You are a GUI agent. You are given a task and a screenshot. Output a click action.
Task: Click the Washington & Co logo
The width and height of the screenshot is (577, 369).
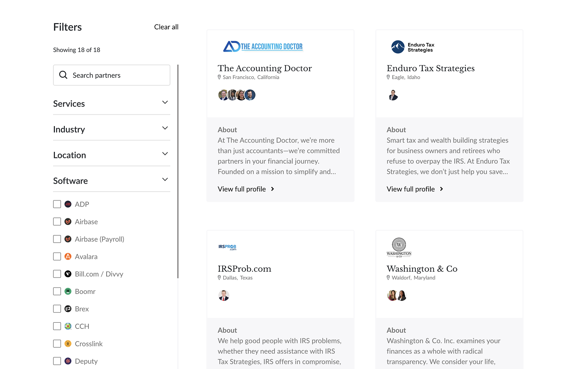399,248
